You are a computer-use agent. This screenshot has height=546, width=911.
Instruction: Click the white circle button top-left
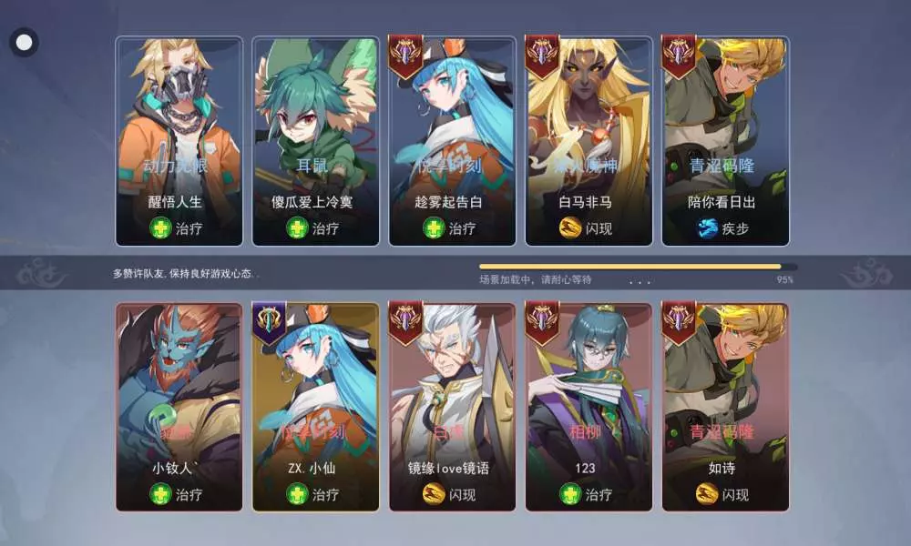pos(24,43)
